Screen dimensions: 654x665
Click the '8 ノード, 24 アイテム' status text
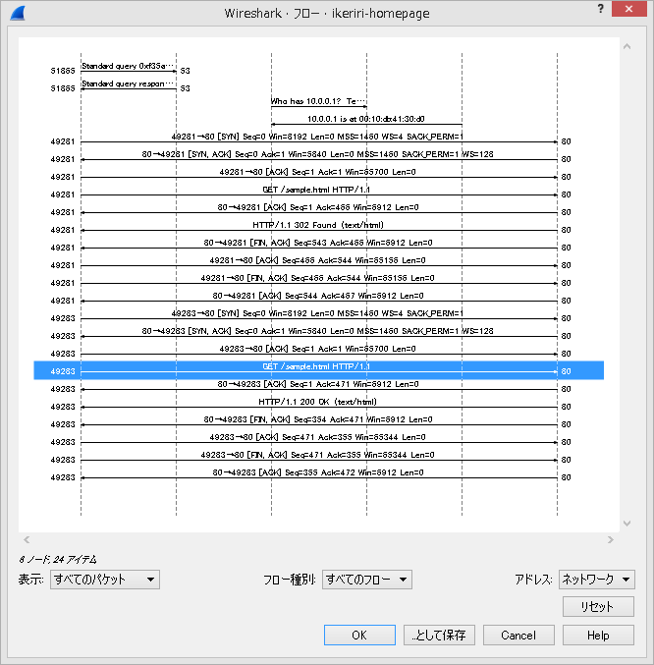pyautogui.click(x=58, y=559)
